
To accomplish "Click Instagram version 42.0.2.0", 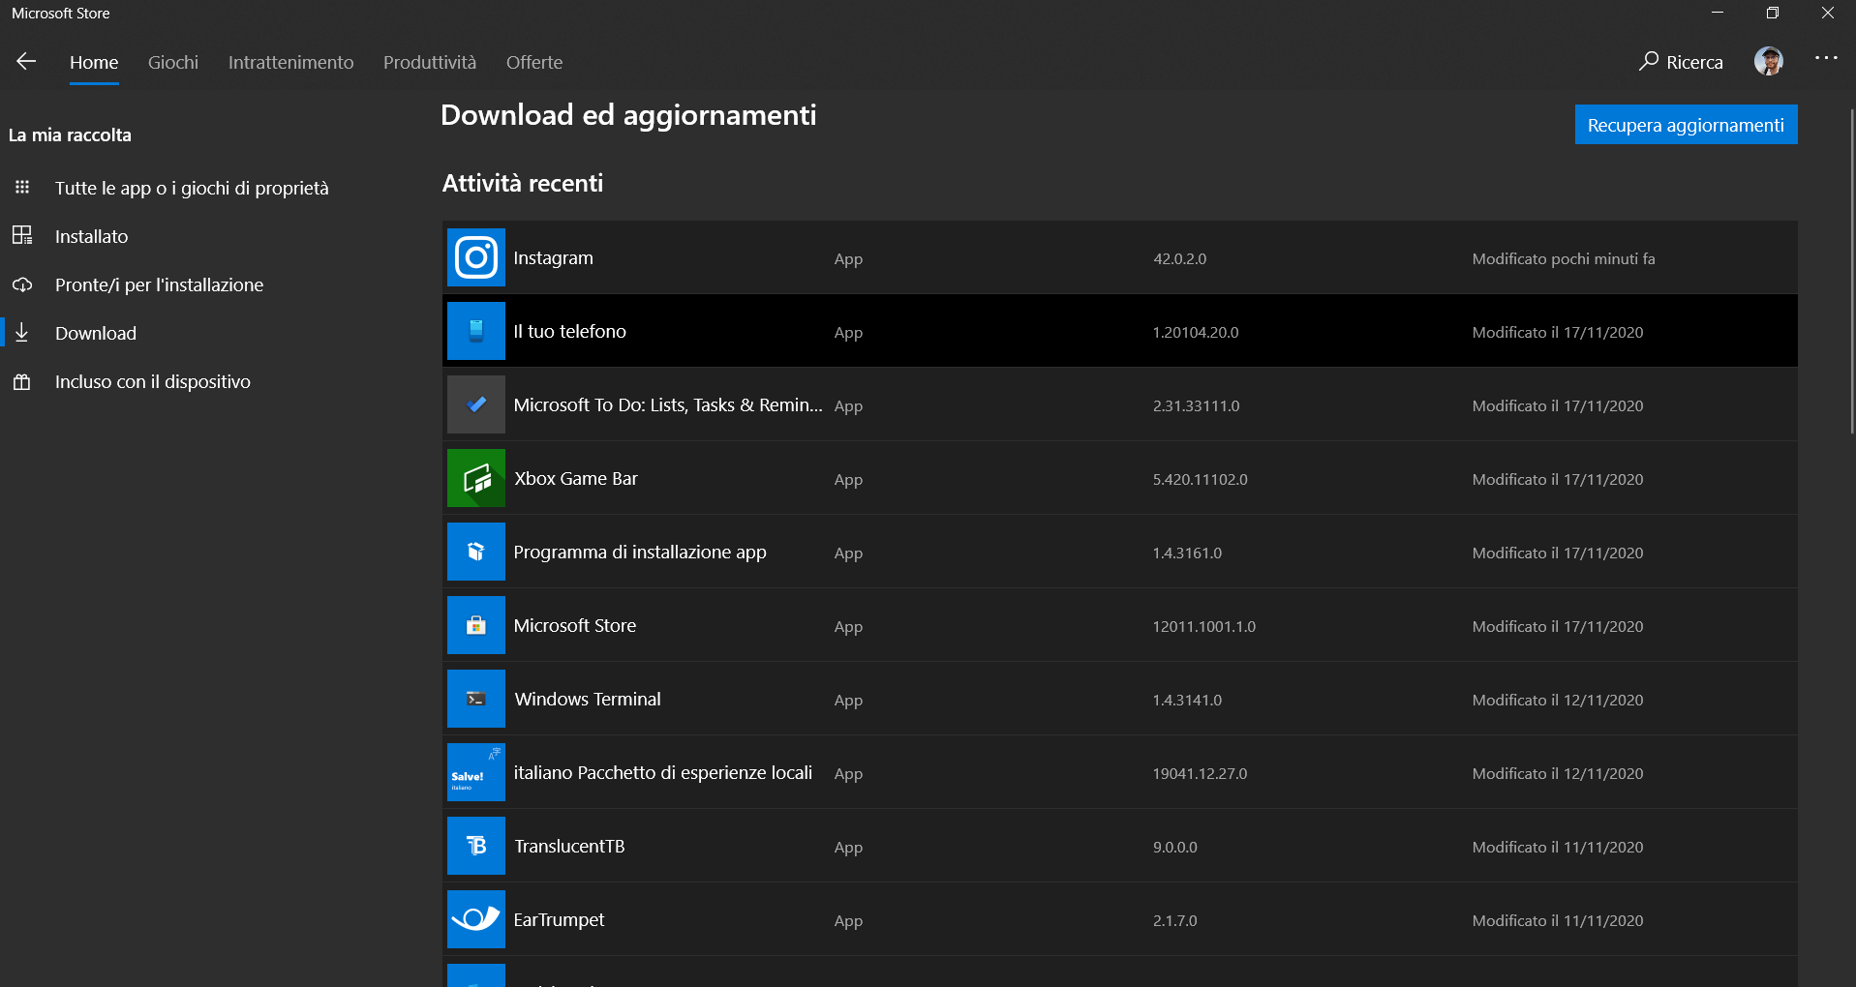I will tap(1179, 258).
